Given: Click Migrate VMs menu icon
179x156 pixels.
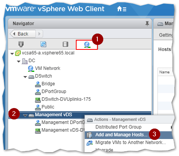Looking at the screenshot, I should pos(90,143).
